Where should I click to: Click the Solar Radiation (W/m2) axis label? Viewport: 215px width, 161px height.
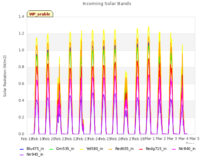[x=5, y=76]
